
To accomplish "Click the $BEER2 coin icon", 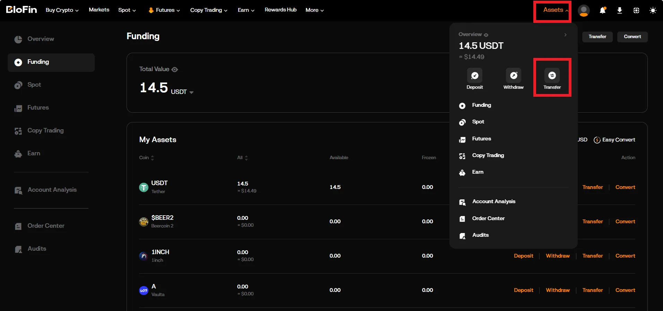I will pyautogui.click(x=144, y=222).
